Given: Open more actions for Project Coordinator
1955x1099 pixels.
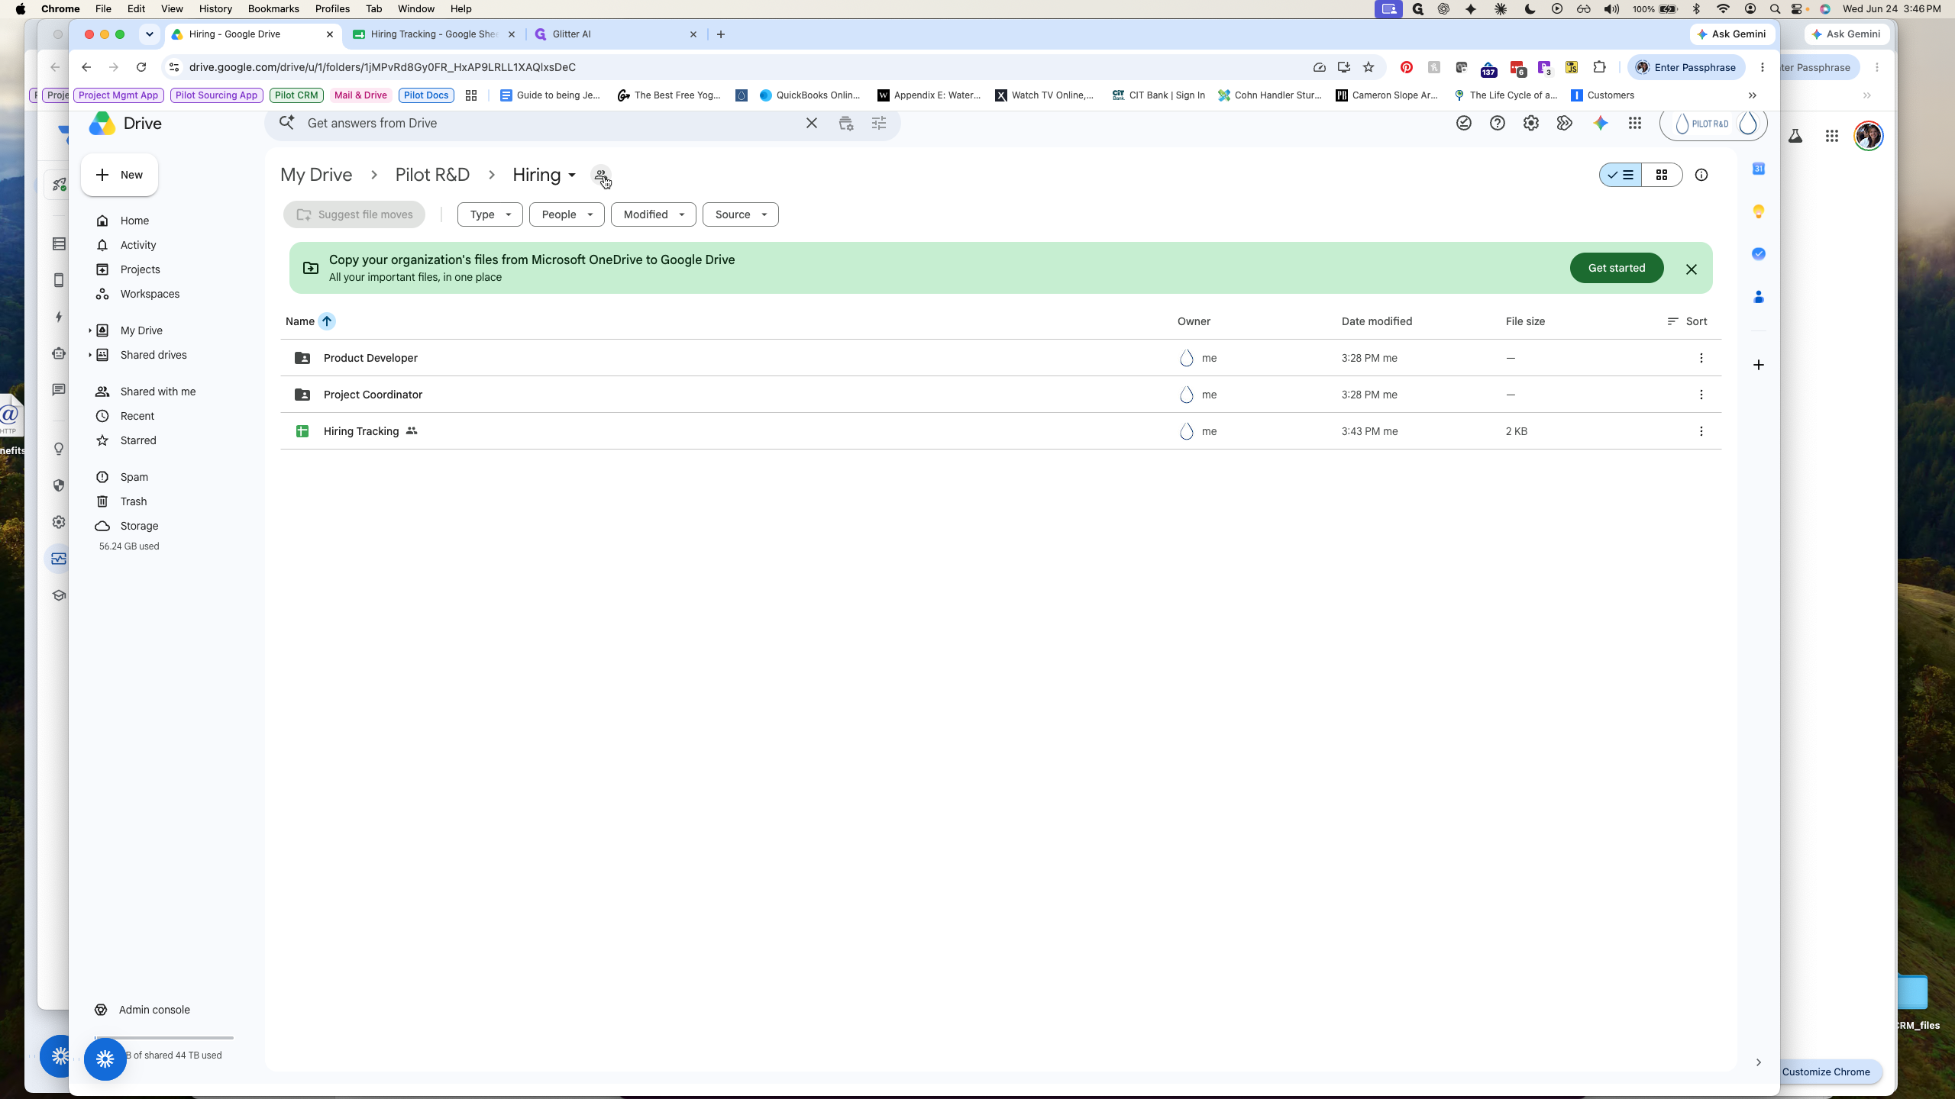Looking at the screenshot, I should (1701, 395).
